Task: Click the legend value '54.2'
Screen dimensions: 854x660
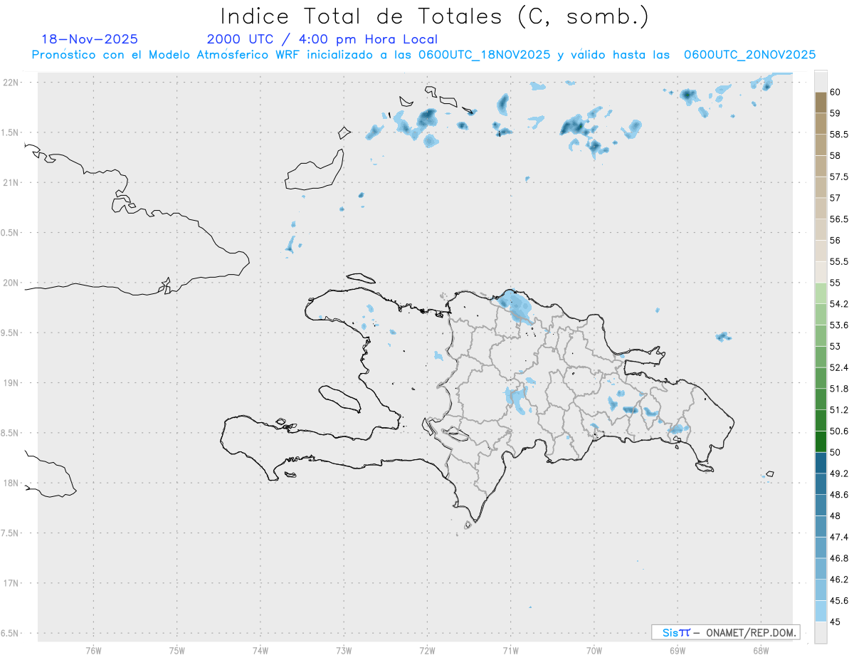Action: coord(839,304)
